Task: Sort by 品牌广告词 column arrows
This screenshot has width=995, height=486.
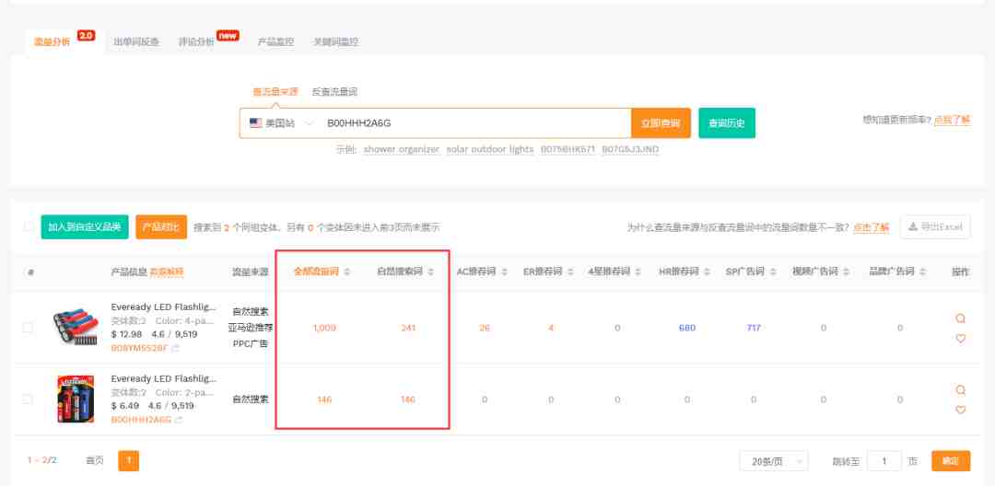Action: coord(922,272)
